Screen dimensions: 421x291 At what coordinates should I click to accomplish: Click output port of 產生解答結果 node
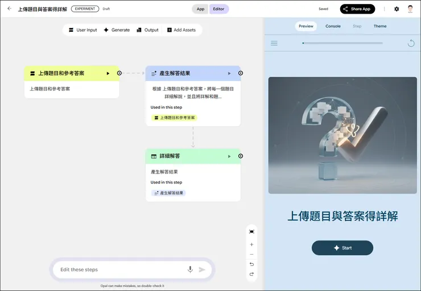coord(241,73)
